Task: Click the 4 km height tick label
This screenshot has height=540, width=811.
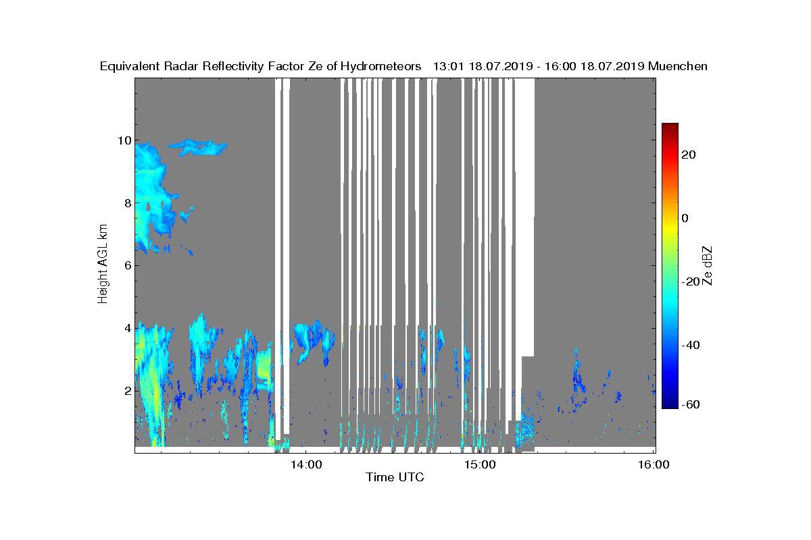Action: 126,328
